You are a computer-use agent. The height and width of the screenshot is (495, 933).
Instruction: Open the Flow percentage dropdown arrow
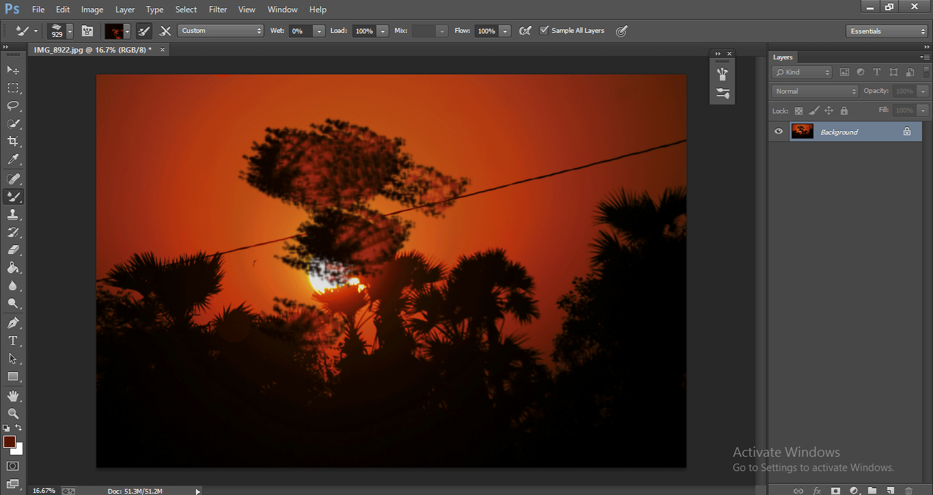point(505,31)
